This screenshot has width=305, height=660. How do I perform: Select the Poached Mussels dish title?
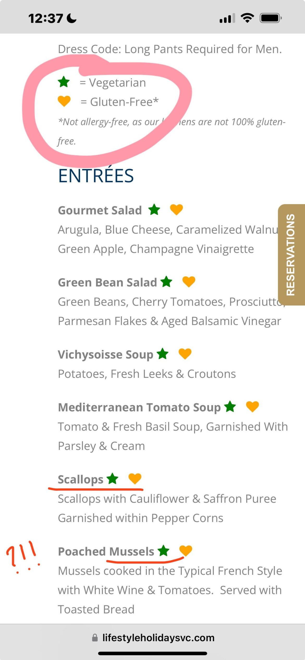(x=106, y=551)
